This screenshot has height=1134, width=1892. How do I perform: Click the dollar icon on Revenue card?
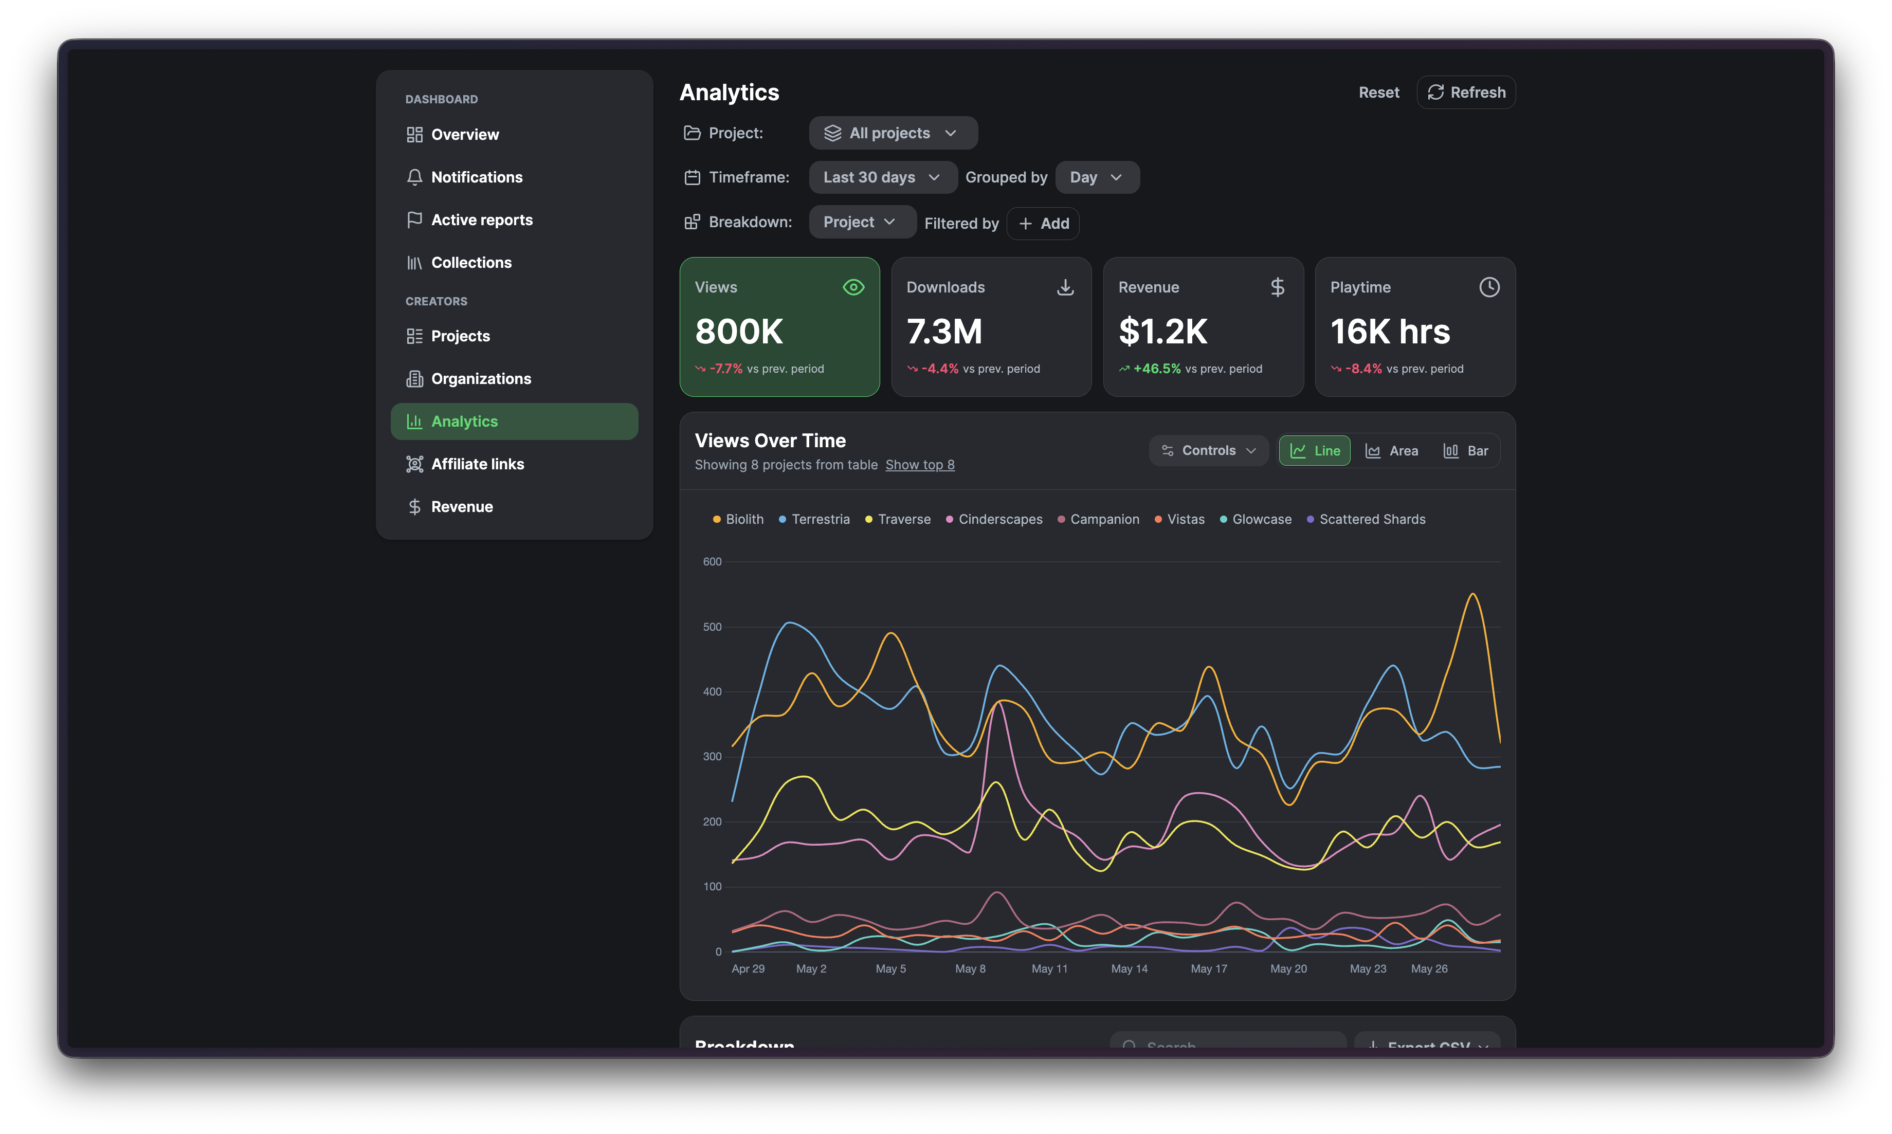1277,287
